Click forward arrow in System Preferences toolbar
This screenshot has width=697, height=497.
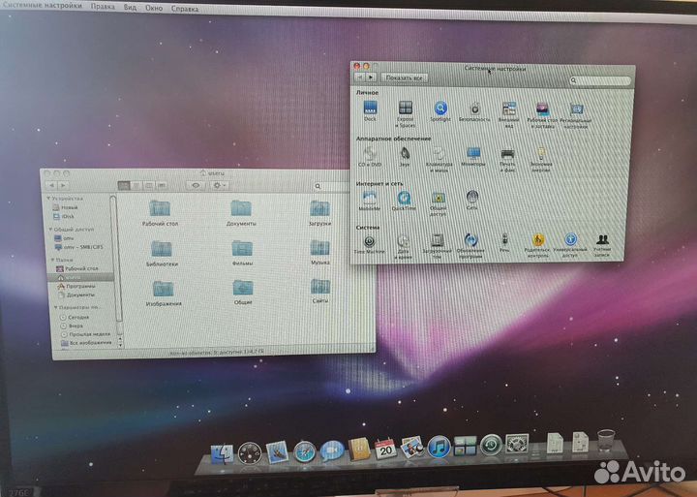(371, 77)
